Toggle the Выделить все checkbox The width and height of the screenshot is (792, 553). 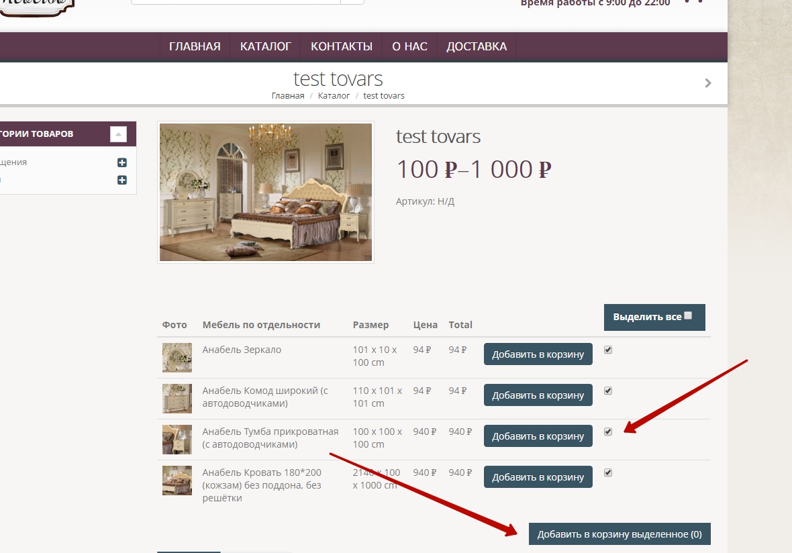(x=688, y=315)
